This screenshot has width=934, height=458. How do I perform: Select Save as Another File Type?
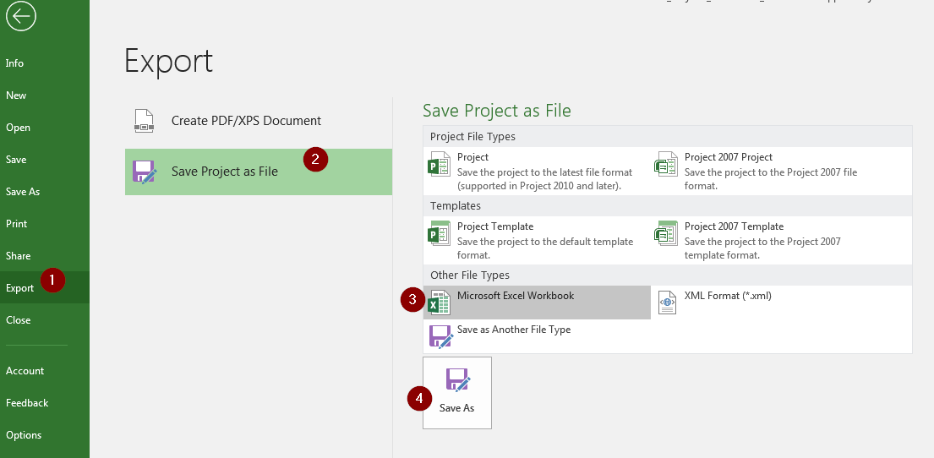537,336
